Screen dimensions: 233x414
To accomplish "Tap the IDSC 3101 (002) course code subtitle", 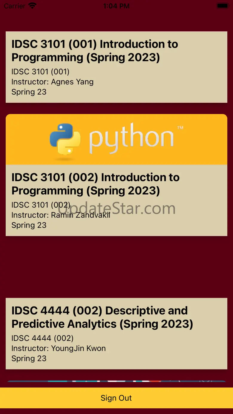I will [41, 205].
